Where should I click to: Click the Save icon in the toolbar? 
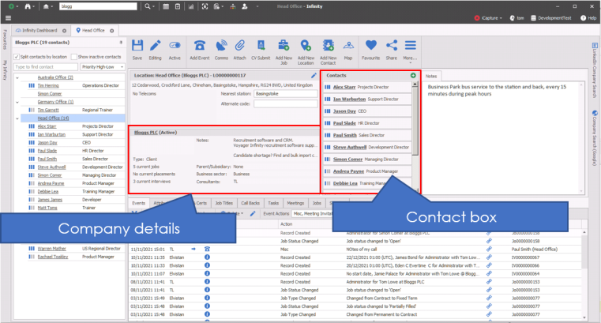tap(137, 46)
